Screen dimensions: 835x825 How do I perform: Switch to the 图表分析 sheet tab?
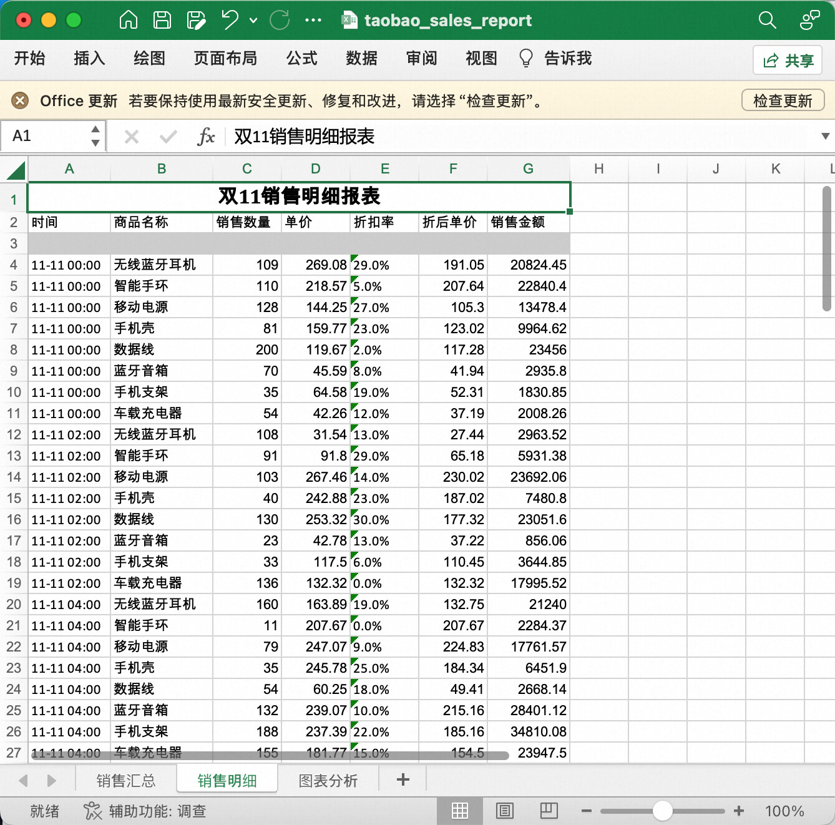click(328, 780)
